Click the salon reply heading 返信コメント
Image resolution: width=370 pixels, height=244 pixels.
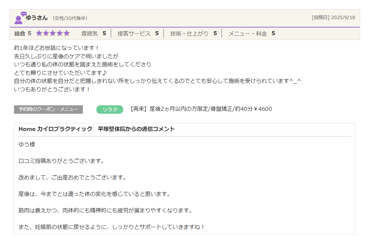tap(96, 129)
